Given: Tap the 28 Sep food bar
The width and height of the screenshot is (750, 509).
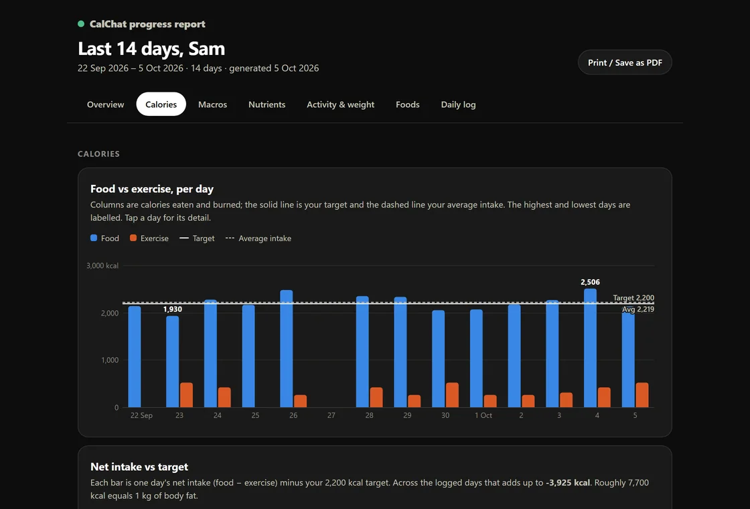Looking at the screenshot, I should [x=362, y=352].
